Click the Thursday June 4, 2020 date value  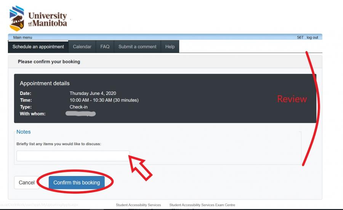tap(93, 93)
